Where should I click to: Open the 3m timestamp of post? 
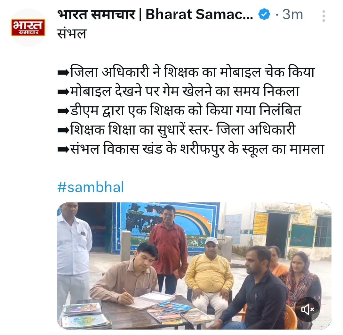point(292,15)
